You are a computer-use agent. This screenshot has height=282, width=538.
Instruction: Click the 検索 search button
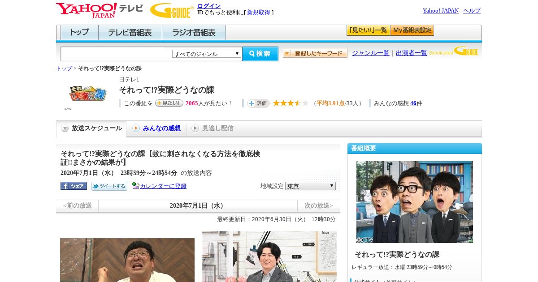tap(260, 54)
